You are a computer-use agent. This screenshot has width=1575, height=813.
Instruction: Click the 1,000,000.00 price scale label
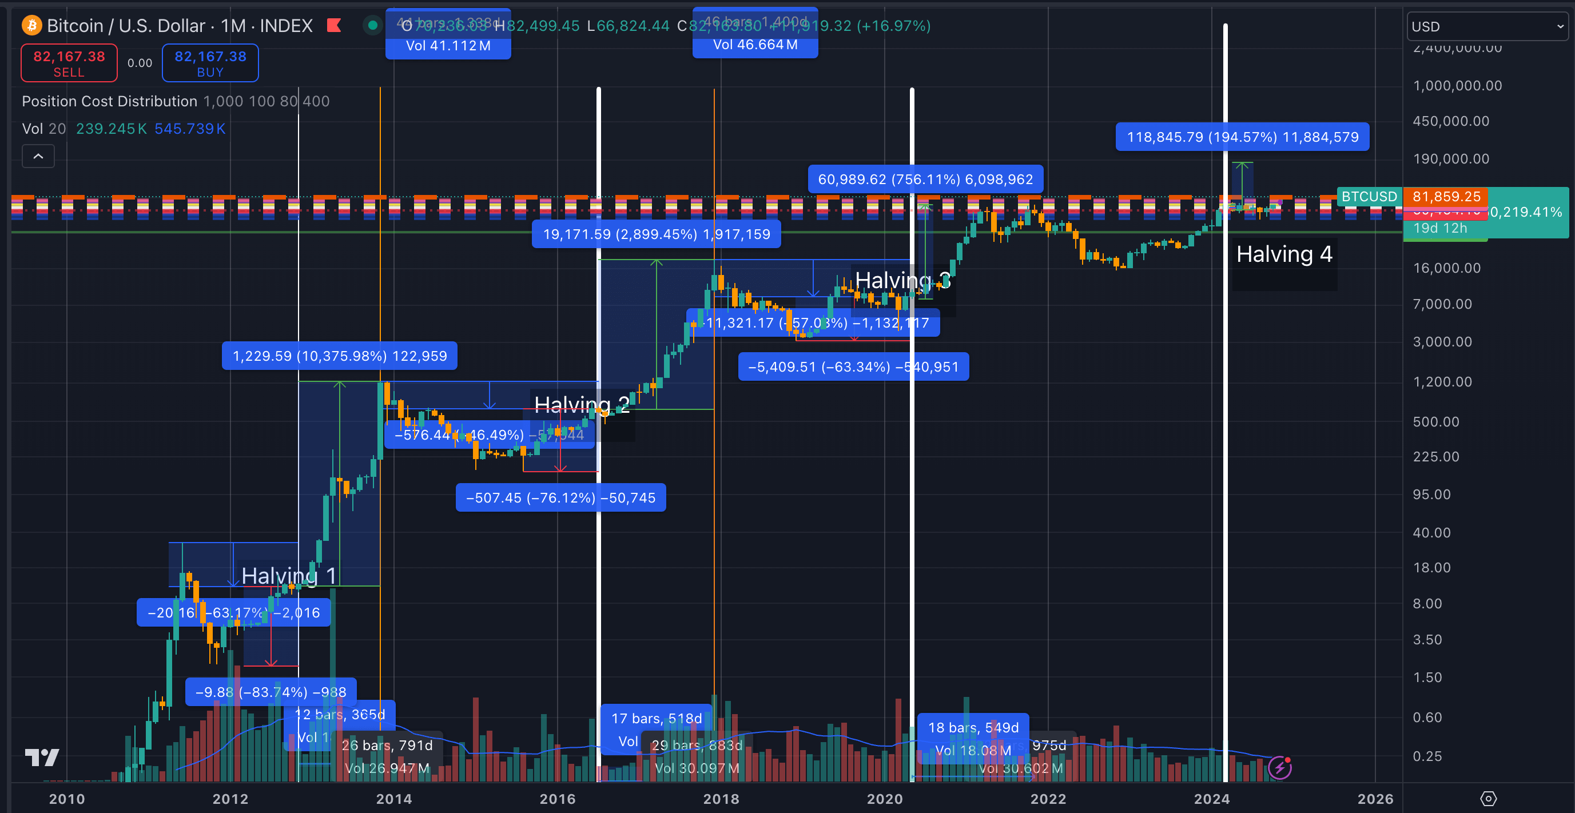(1458, 86)
